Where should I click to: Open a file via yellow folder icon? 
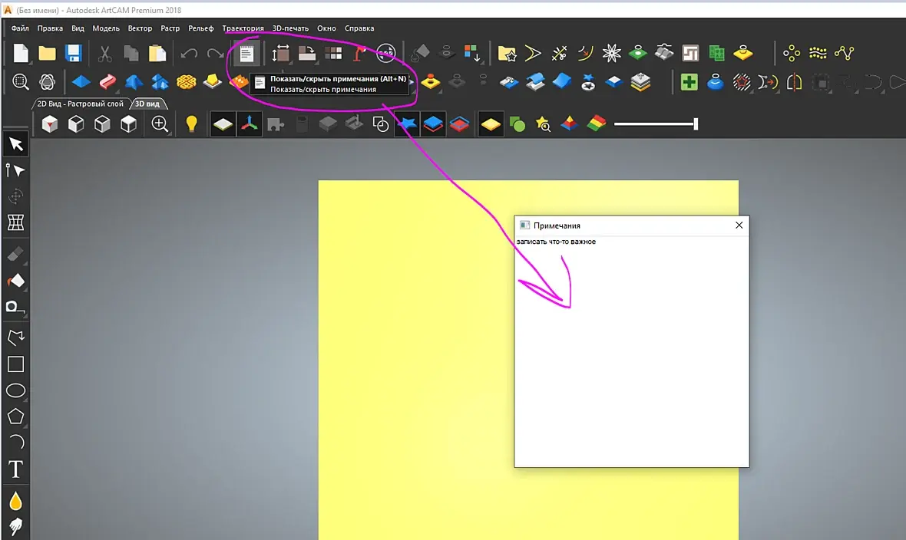point(47,53)
